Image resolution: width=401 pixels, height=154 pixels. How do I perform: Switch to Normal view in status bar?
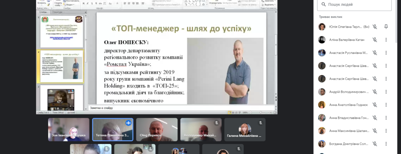230,112
